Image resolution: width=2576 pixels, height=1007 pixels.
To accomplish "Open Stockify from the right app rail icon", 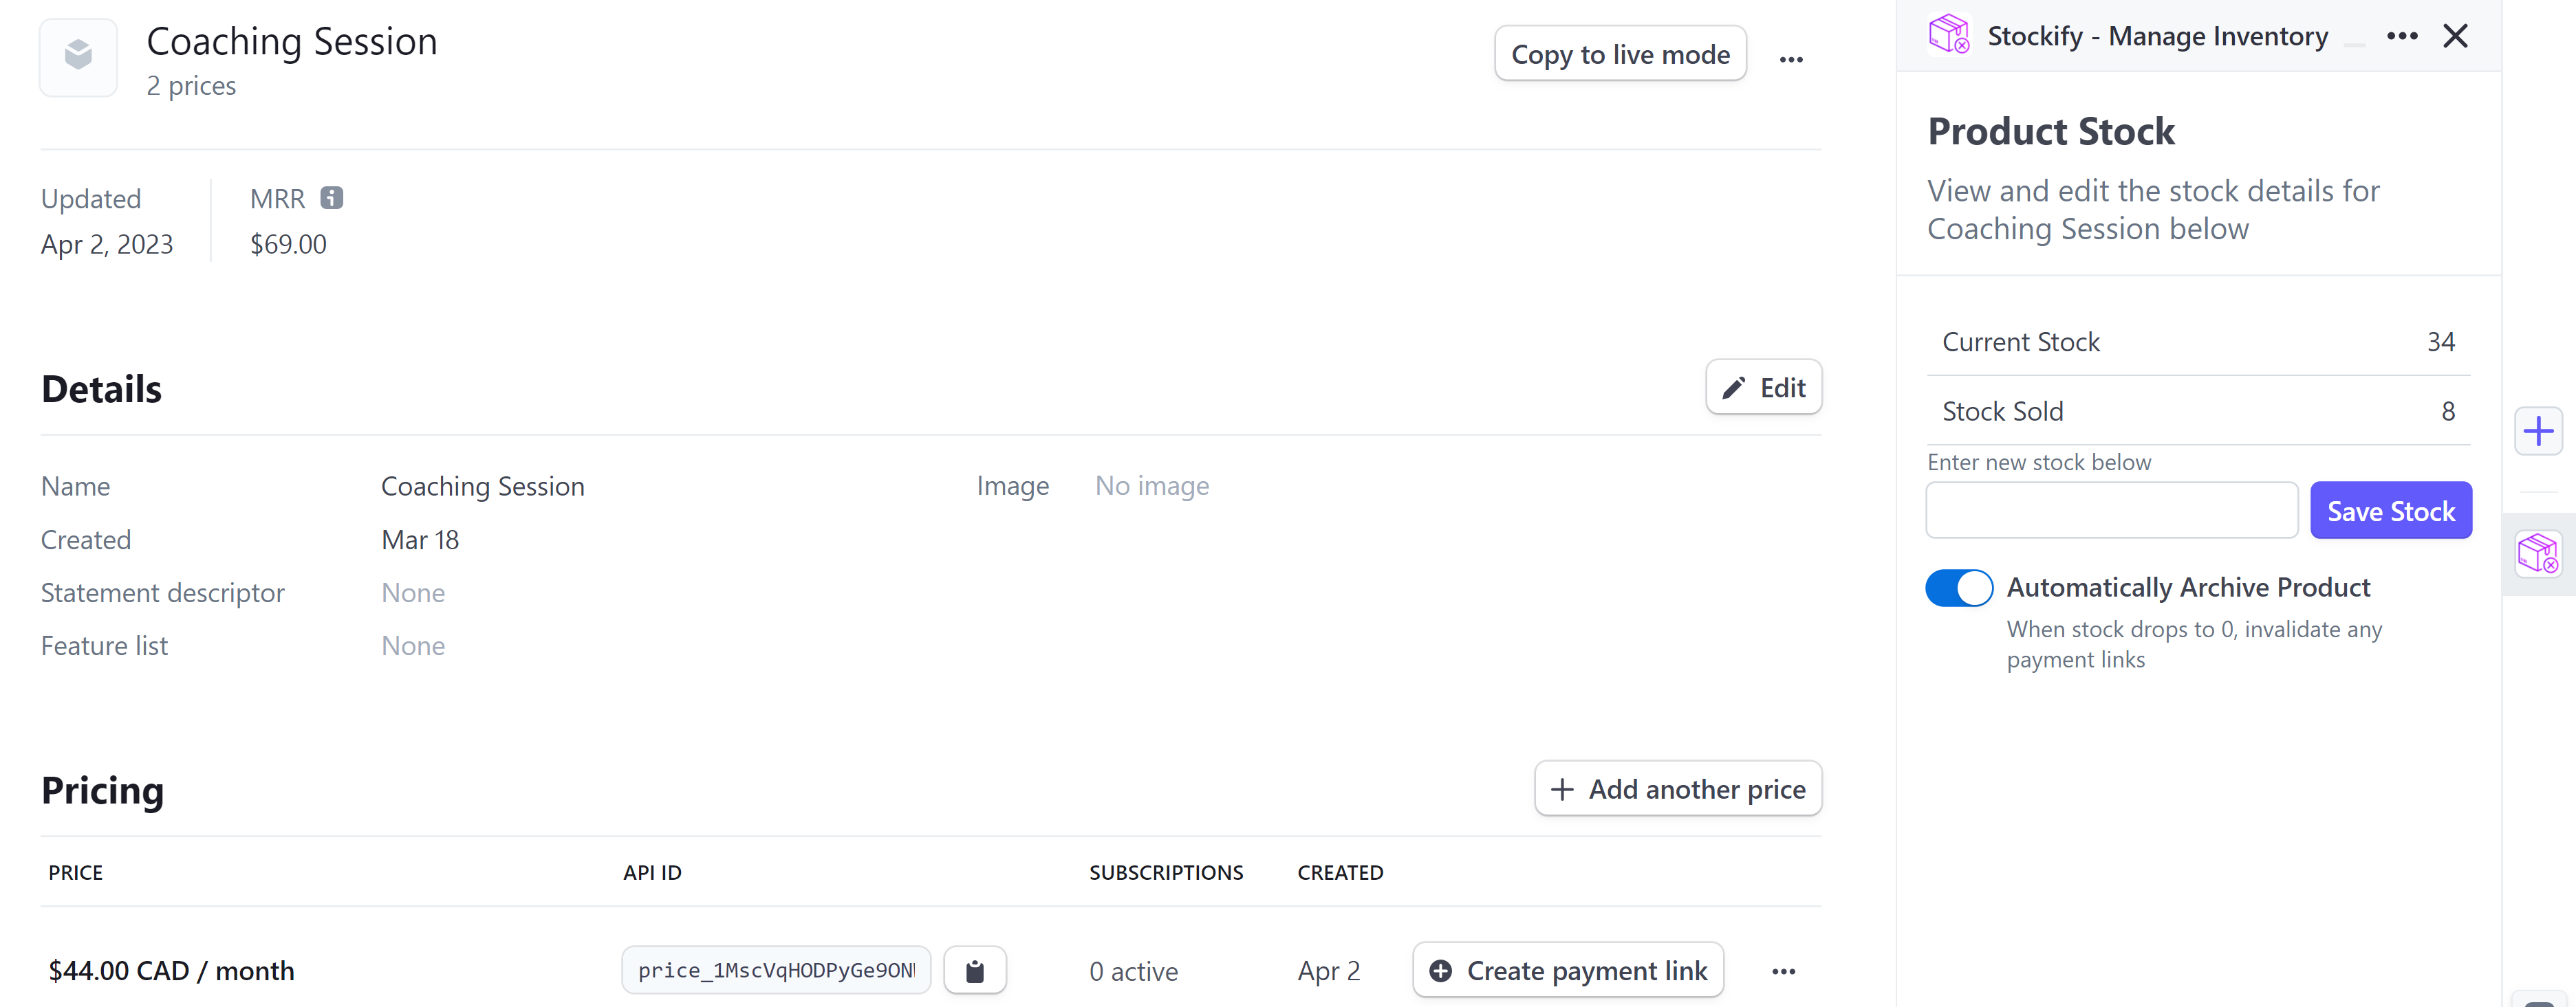I will pyautogui.click(x=2538, y=553).
